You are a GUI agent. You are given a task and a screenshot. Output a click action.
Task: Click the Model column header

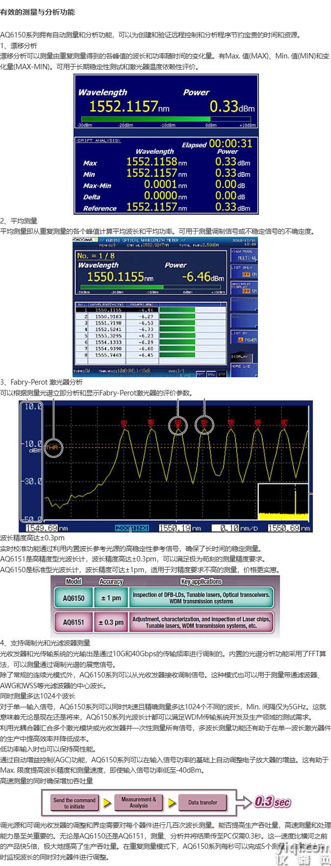(x=74, y=582)
